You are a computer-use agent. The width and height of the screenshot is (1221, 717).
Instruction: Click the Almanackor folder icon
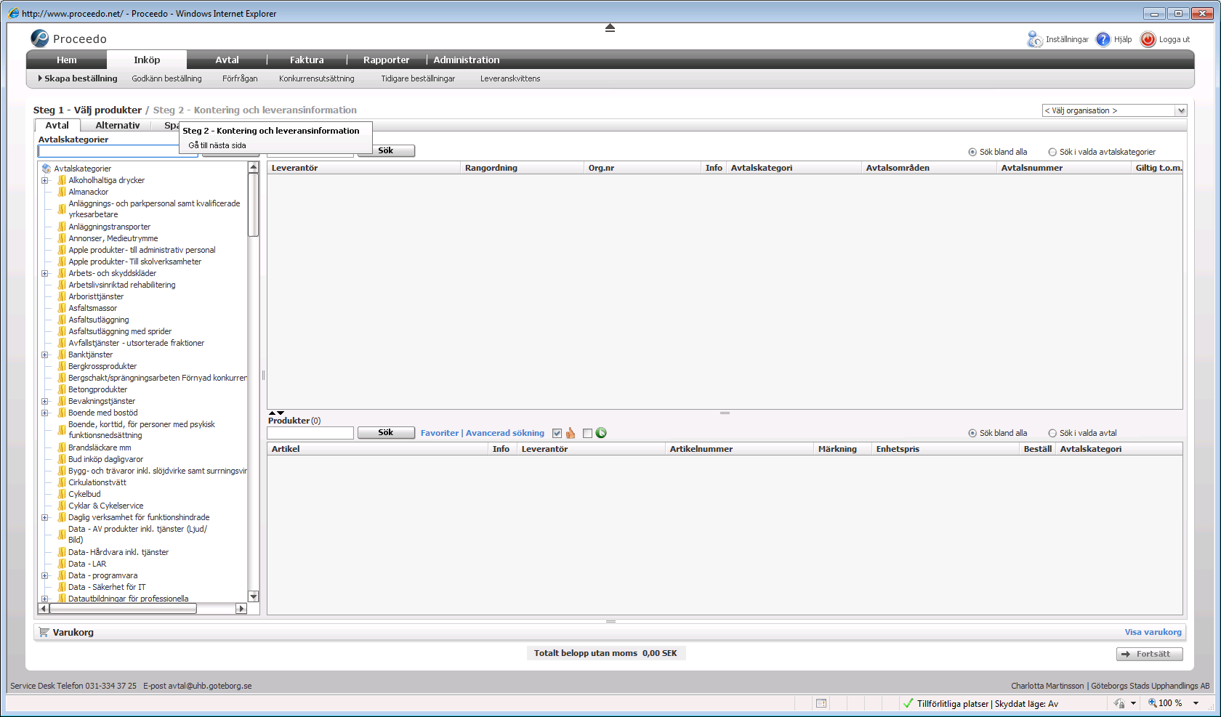click(62, 192)
